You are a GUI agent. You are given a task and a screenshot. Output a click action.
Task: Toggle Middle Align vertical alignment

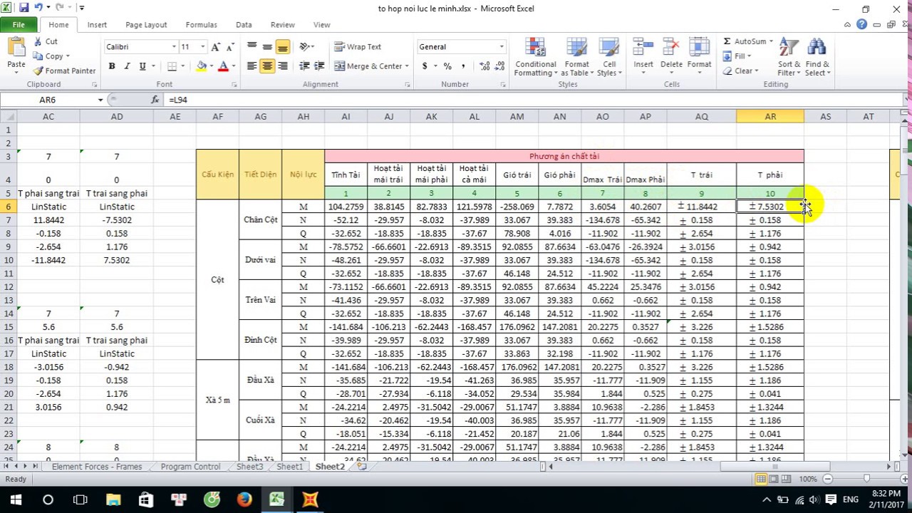coord(267,47)
